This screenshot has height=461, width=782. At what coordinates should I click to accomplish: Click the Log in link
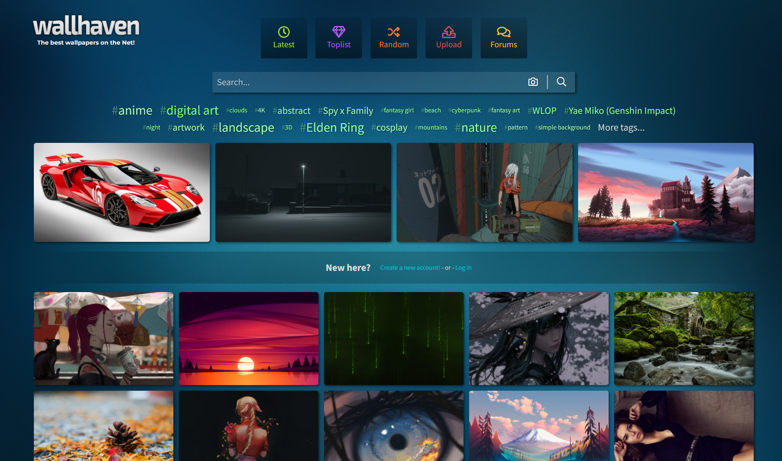pos(463,268)
